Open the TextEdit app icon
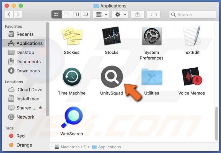This screenshot has width=221, height=153. pyautogui.click(x=192, y=36)
